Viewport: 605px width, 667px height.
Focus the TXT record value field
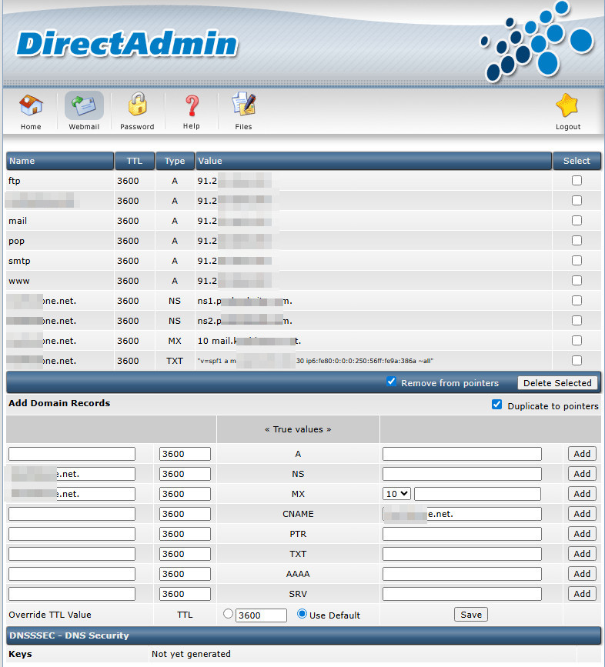tap(462, 554)
